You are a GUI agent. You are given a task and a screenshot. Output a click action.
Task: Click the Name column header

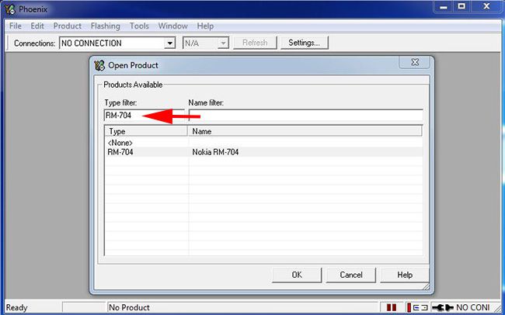click(305, 131)
